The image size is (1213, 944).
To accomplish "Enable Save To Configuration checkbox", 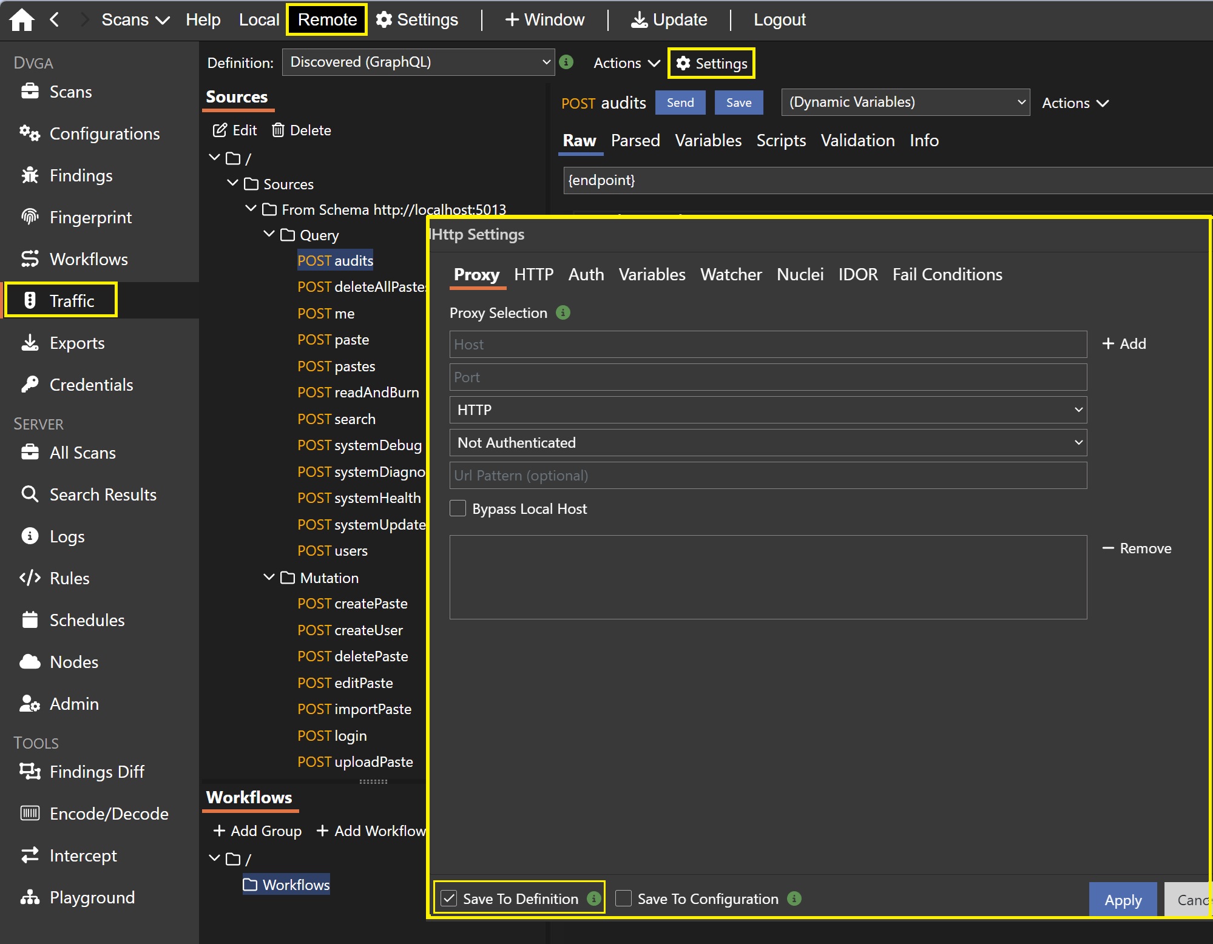I will click(624, 898).
